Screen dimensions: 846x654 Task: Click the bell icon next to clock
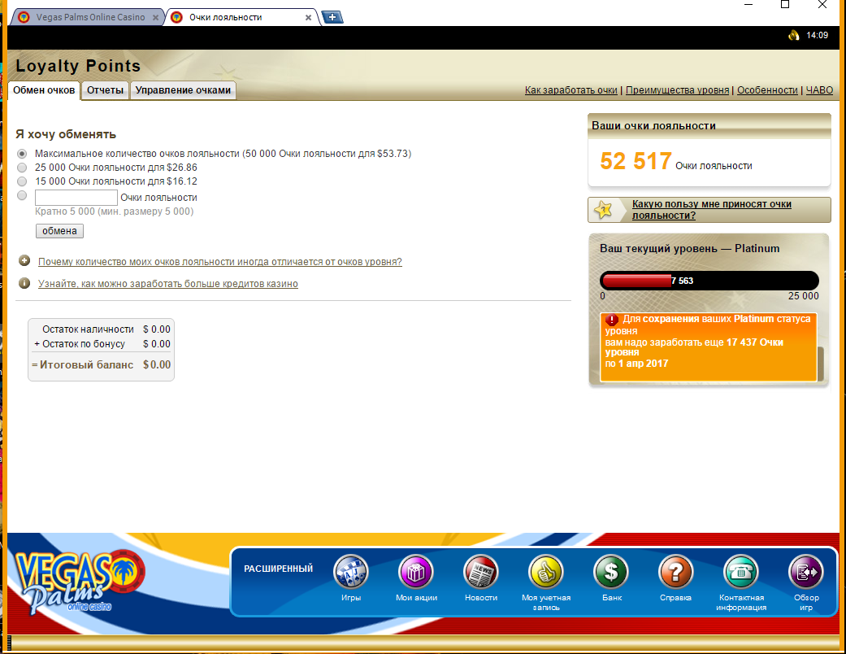pyautogui.click(x=794, y=36)
